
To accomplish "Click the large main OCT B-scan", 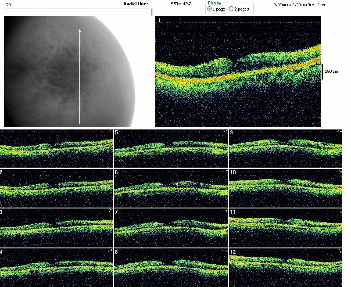I will coord(238,72).
